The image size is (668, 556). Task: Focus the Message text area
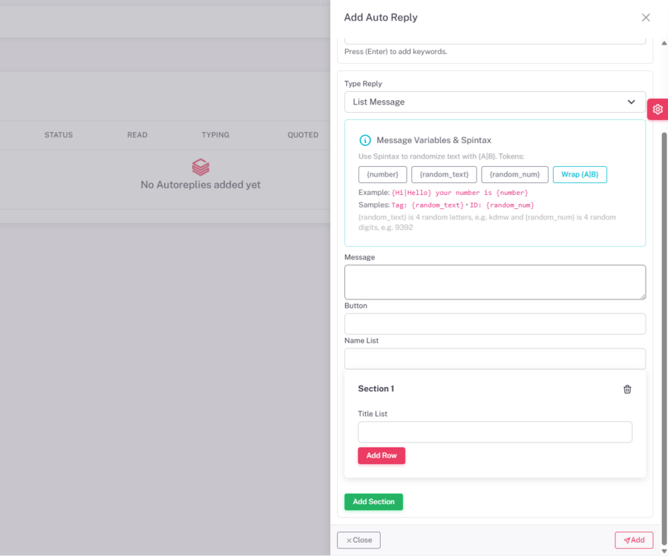click(x=494, y=282)
